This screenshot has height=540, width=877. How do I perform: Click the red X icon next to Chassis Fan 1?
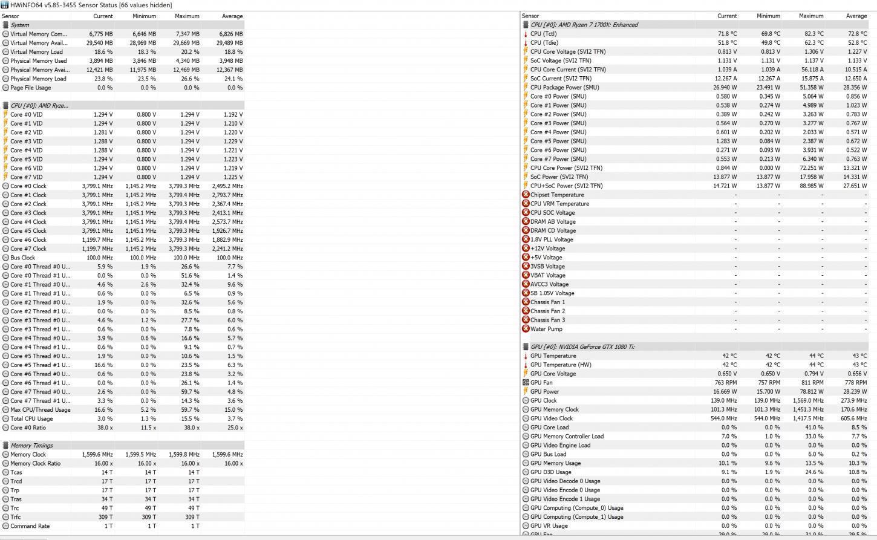(526, 302)
